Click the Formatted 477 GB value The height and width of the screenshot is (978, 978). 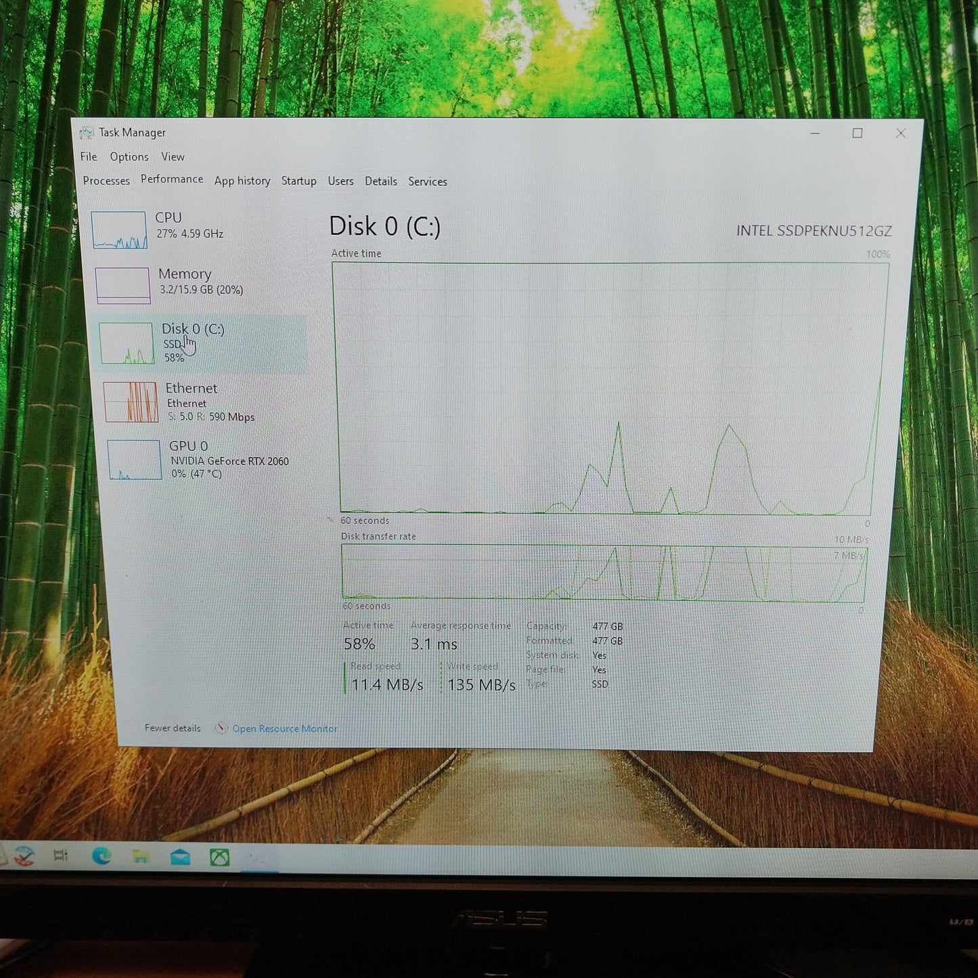[607, 641]
